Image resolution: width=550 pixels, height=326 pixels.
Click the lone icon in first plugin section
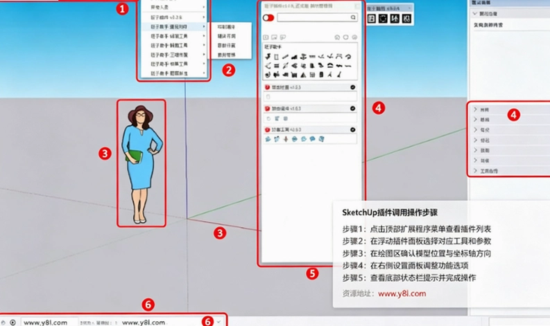pos(268,97)
